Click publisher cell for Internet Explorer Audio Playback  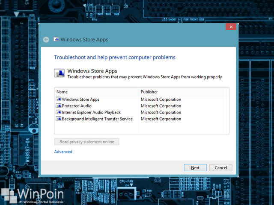(x=161, y=112)
